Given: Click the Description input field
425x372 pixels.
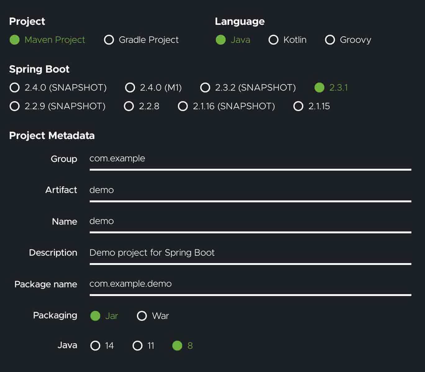Looking at the screenshot, I should [250, 253].
